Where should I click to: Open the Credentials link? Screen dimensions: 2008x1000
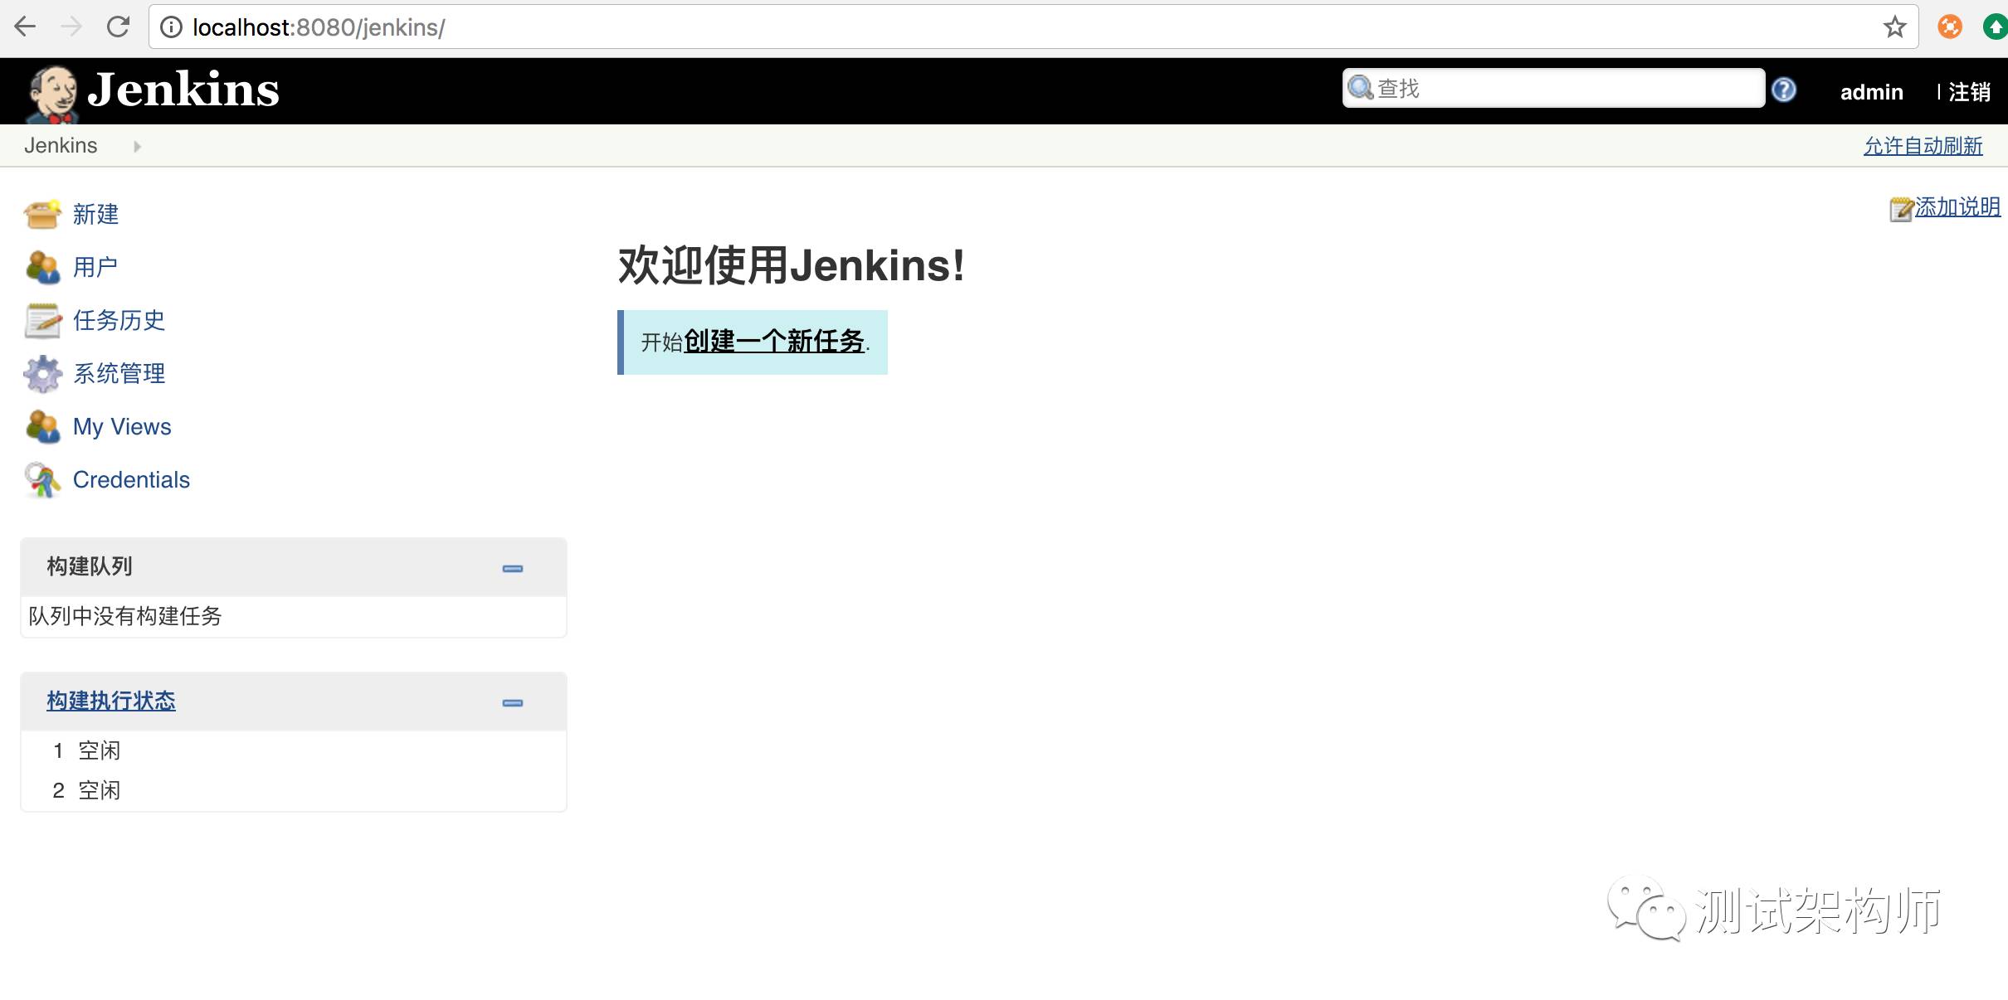[x=131, y=479]
